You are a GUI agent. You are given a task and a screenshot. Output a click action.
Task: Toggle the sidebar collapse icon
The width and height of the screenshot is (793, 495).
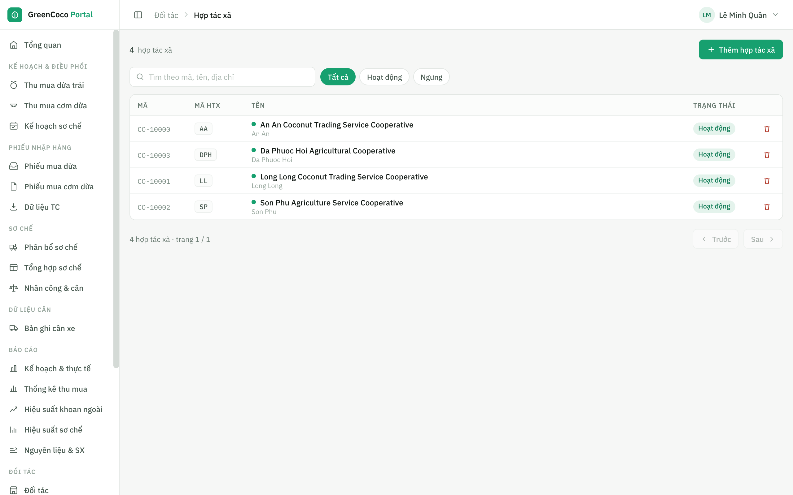pyautogui.click(x=138, y=15)
